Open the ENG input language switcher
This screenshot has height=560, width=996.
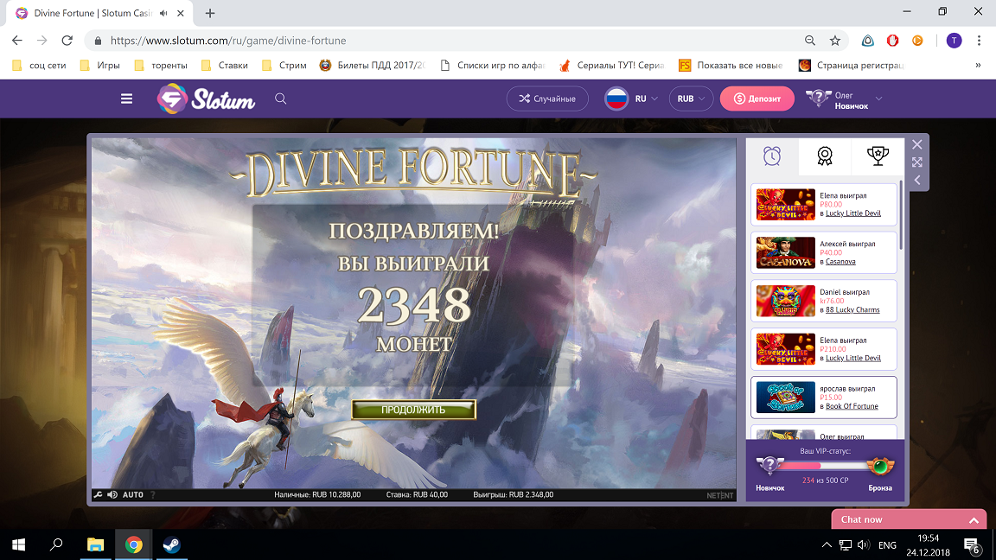point(887,544)
